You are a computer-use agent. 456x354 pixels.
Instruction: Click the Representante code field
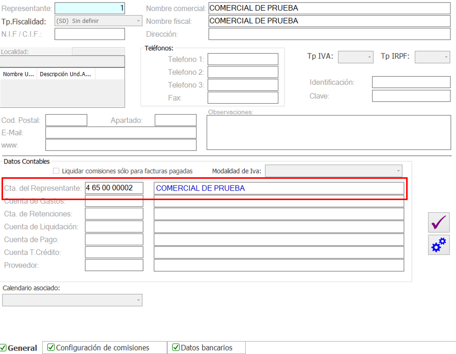click(90, 9)
